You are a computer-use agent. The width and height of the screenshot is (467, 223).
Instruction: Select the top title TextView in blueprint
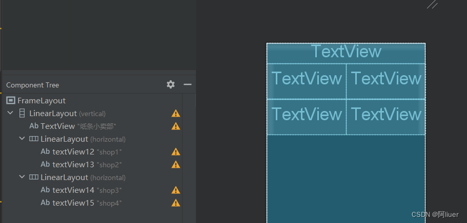tap(346, 53)
